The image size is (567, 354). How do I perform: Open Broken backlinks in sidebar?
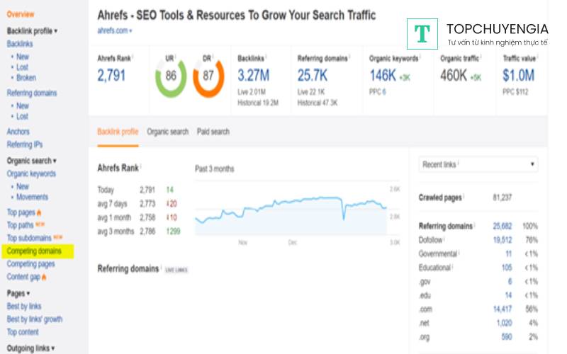click(26, 78)
